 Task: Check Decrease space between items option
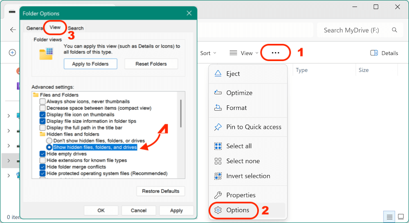point(43,108)
